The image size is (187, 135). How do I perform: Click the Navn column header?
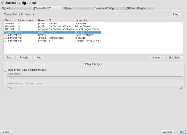point(43,20)
